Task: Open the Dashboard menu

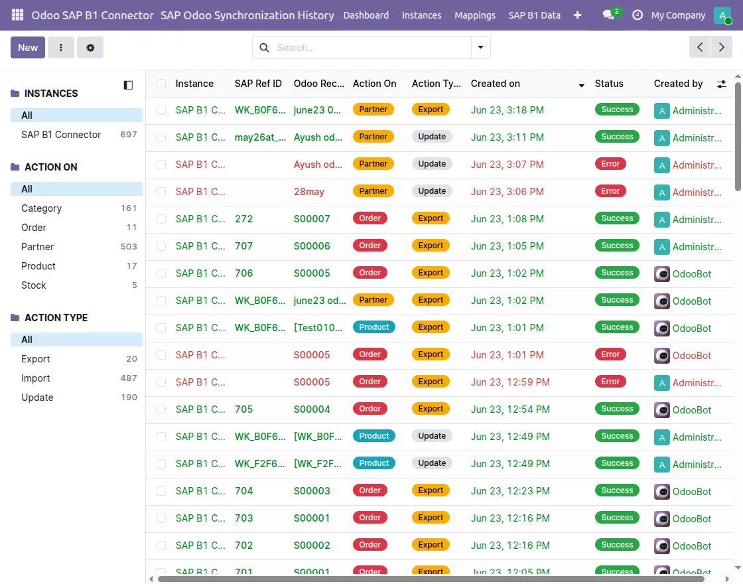Action: click(366, 15)
